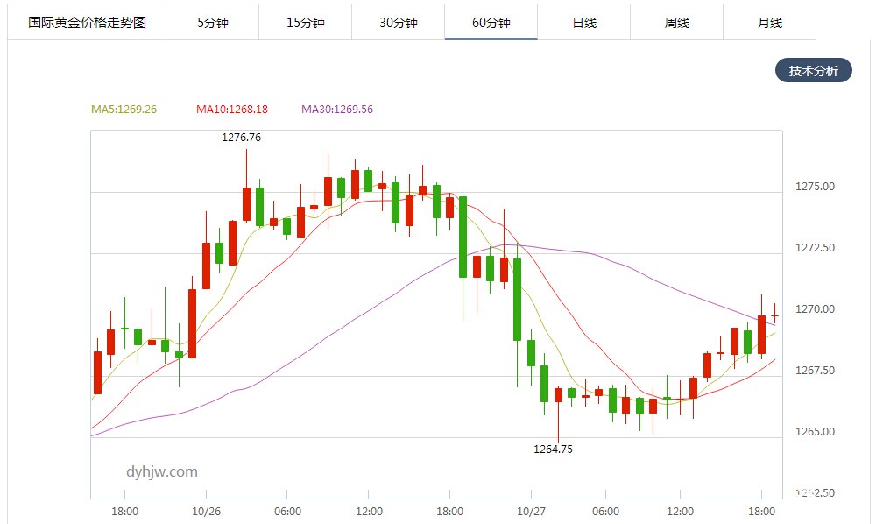Switch to the 5分钟 chart tab
The width and height of the screenshot is (876, 524).
(212, 23)
